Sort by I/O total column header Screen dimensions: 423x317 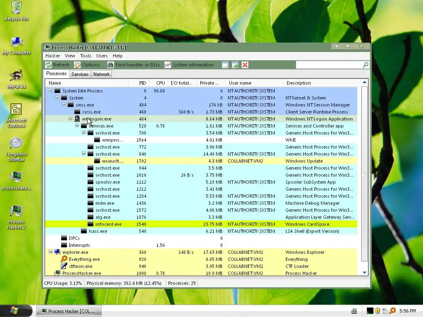pos(182,83)
